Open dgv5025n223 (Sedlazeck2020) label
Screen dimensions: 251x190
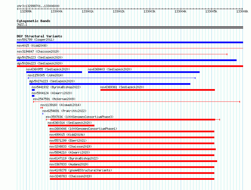[40, 57]
